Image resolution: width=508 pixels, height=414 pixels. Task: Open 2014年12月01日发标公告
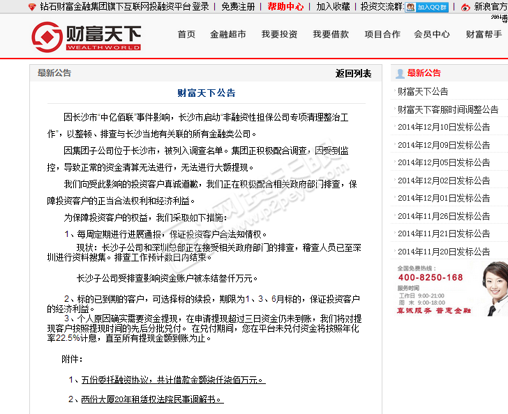coord(444,198)
